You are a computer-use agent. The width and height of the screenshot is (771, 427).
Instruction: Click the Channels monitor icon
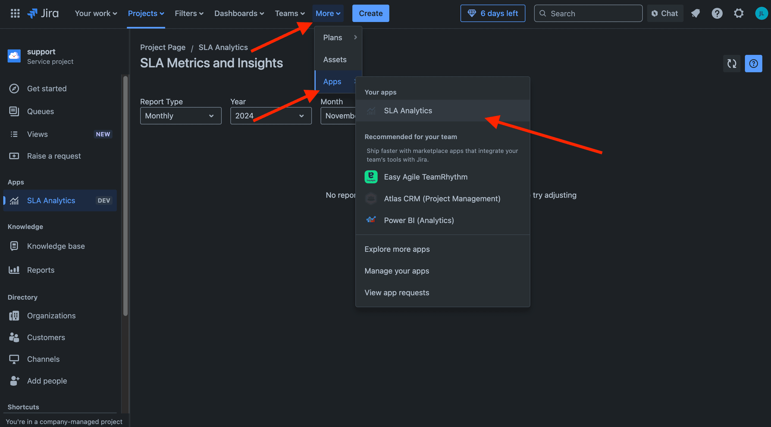[x=14, y=359]
